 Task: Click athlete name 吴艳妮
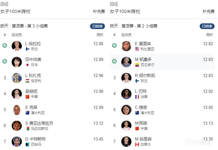[x=32, y=92]
